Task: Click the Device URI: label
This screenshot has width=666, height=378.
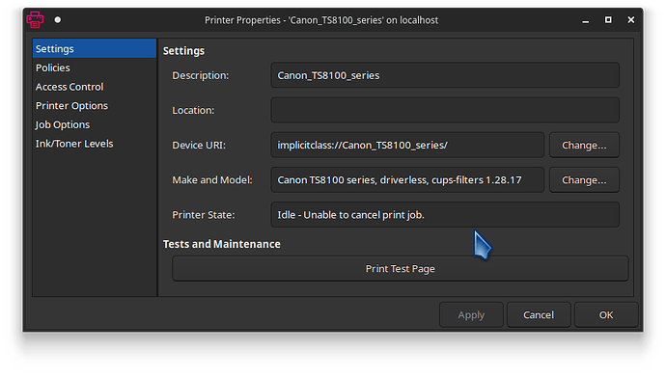Action: point(199,145)
